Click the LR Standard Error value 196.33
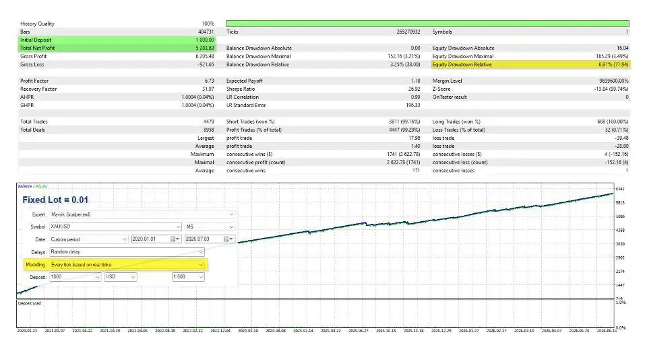Viewport: 647px width, 361px height. coord(413,106)
